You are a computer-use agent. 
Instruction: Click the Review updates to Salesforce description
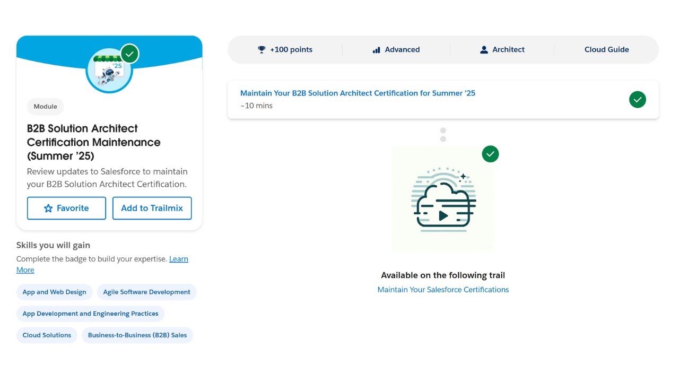(107, 178)
